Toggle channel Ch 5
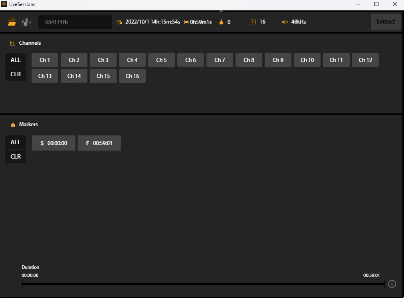Screen dimensions: 404x298 (x=162, y=60)
